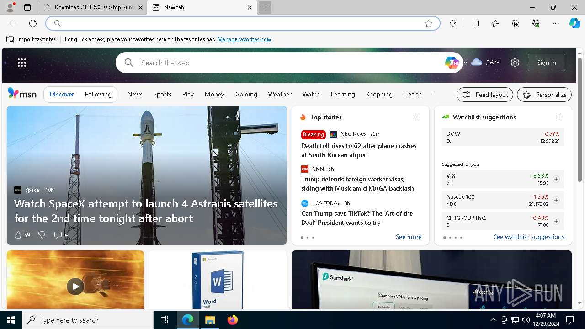
Task: Click Manage favorites now link
Action: pyautogui.click(x=245, y=39)
